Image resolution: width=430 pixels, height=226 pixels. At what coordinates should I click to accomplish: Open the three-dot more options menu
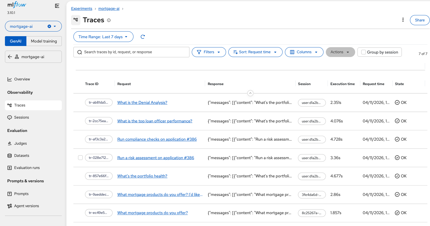pos(403,20)
